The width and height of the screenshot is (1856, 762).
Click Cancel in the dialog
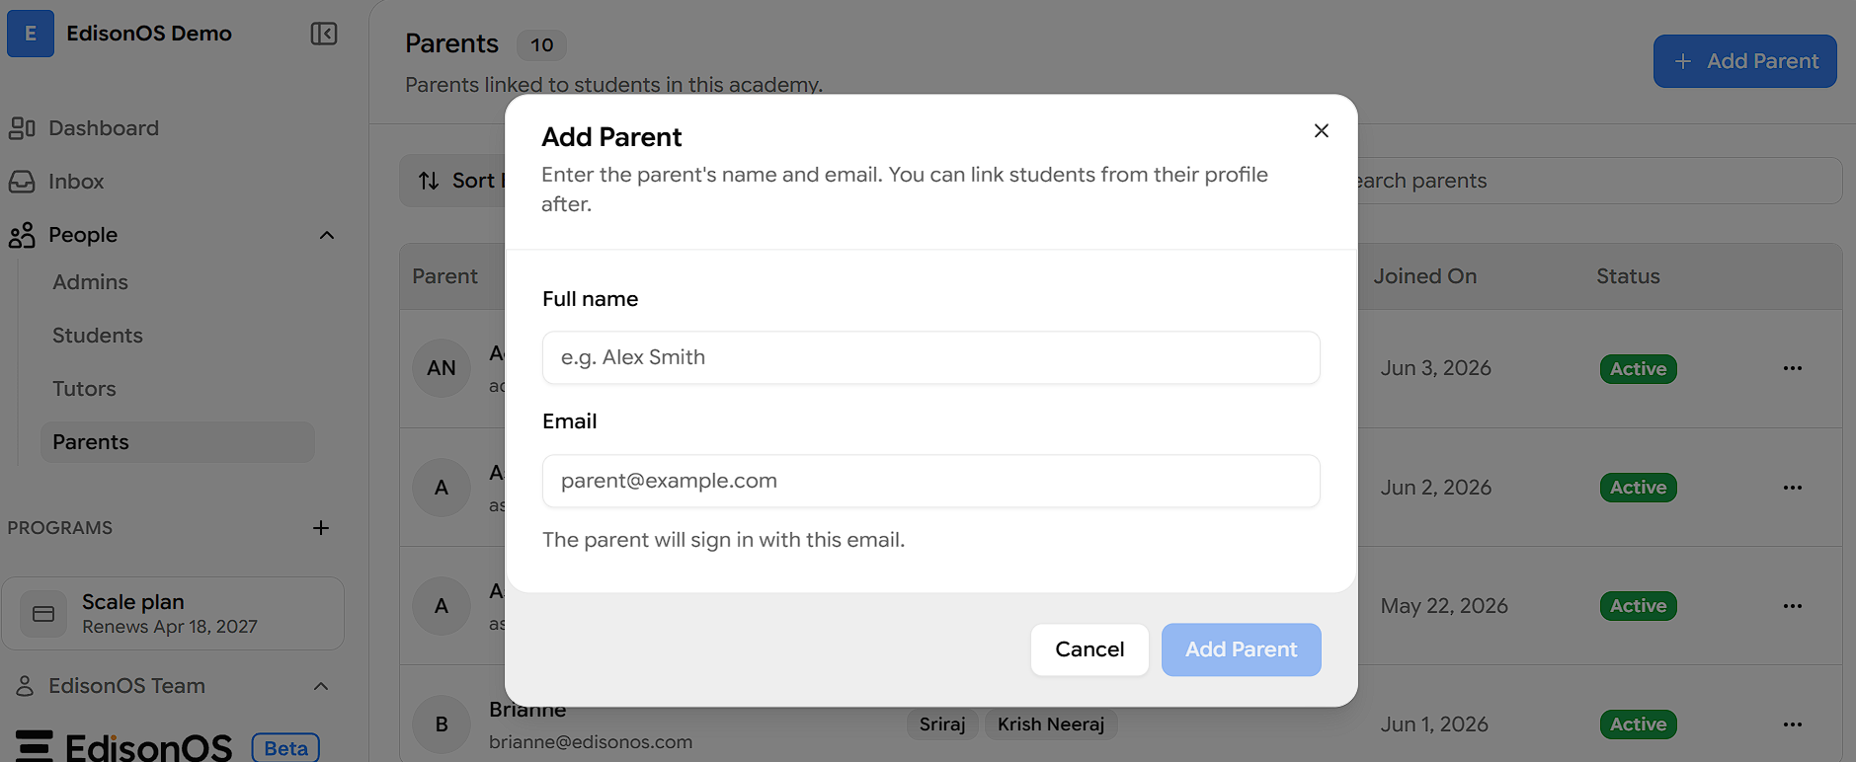(1089, 649)
